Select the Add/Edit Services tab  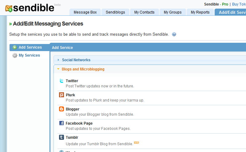click(232, 12)
